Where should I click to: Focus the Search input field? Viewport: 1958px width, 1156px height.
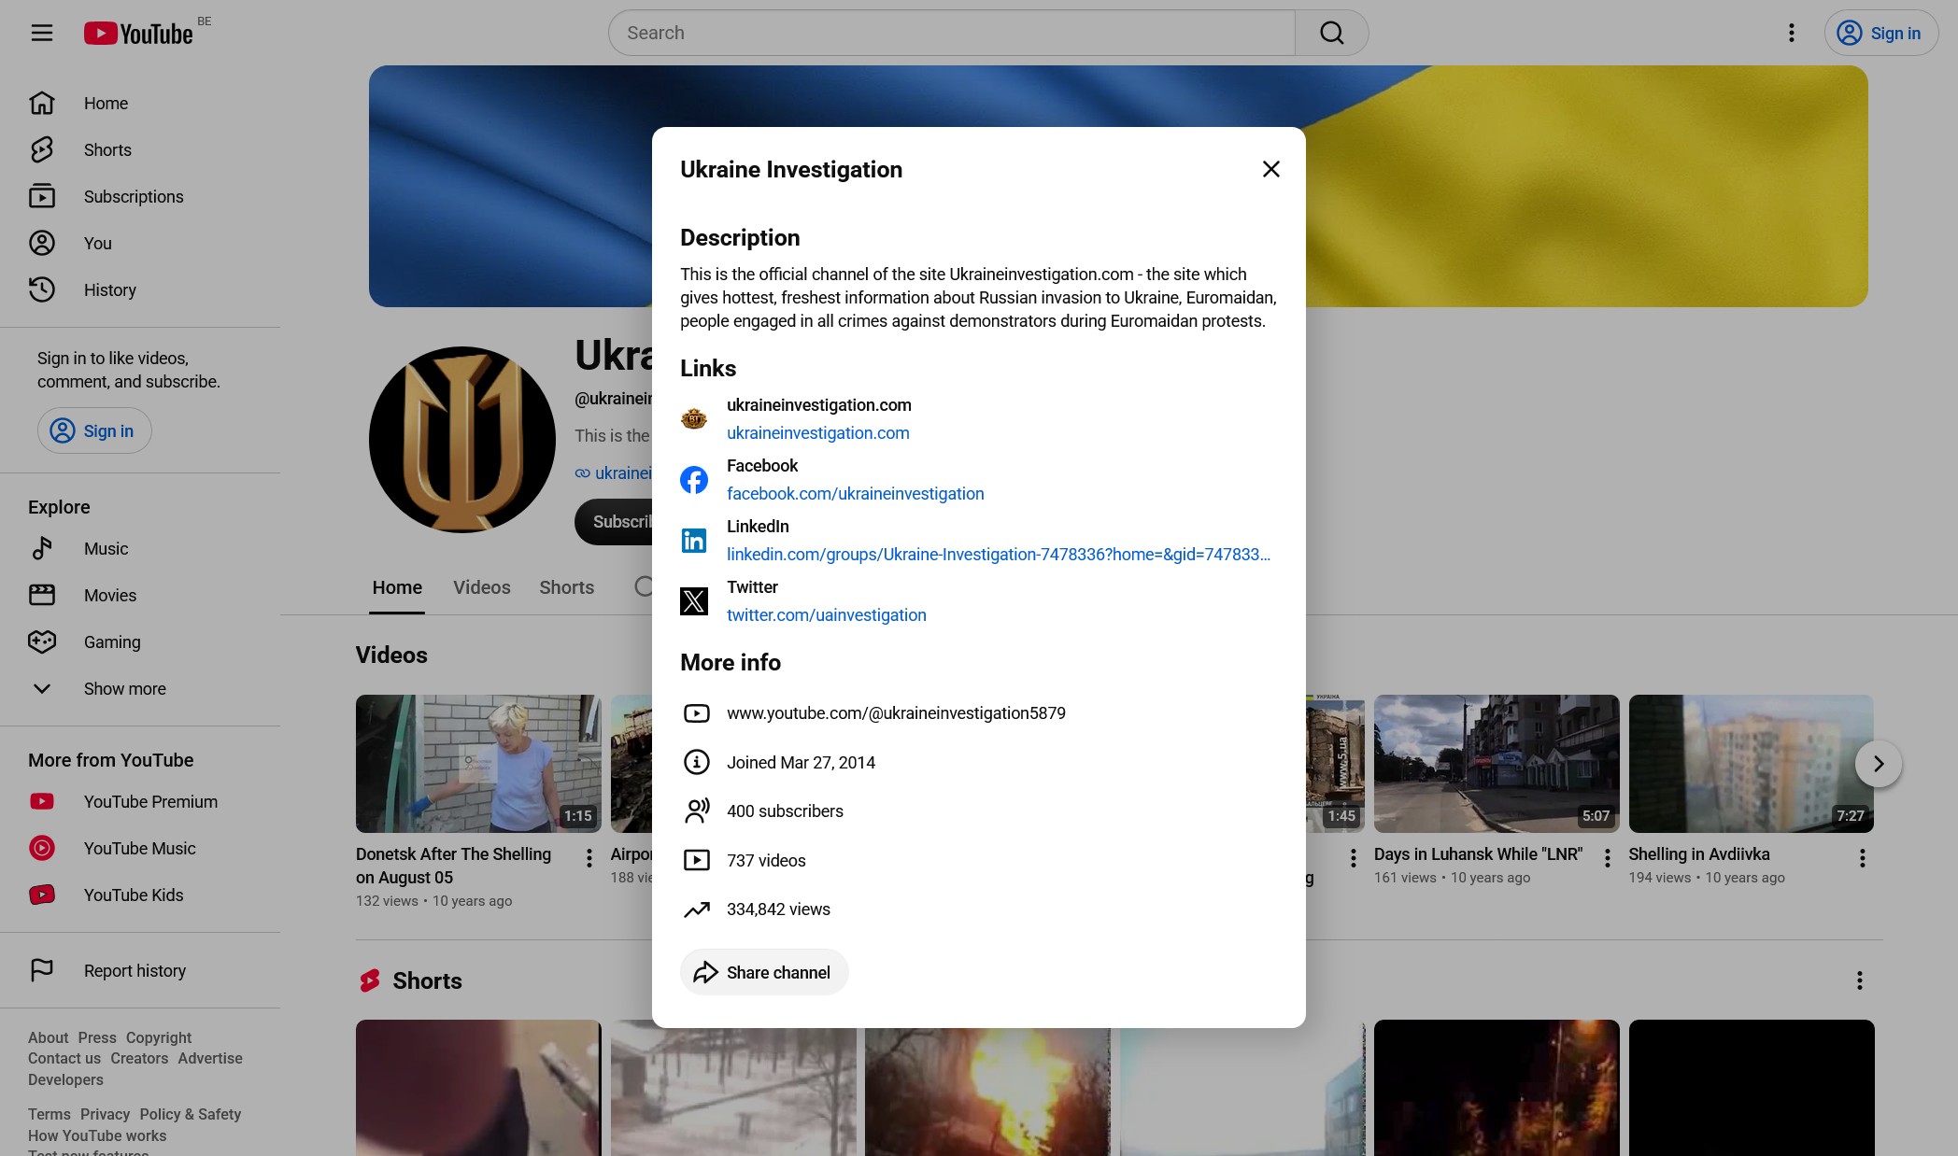click(951, 34)
